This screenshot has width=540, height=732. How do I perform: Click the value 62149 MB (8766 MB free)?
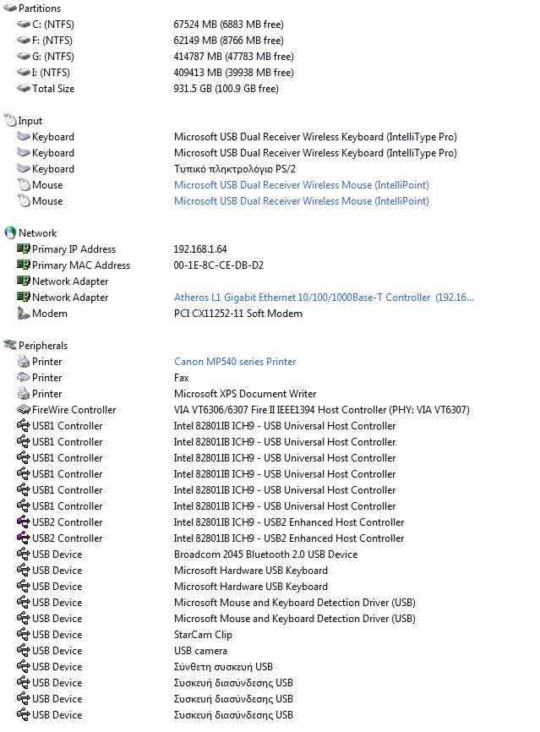(228, 40)
